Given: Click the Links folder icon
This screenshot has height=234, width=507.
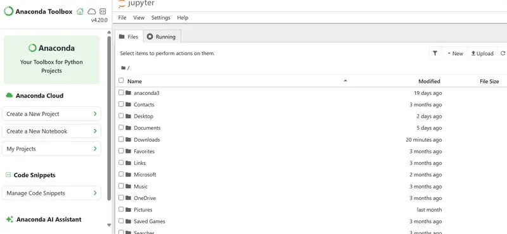Looking at the screenshot, I should click(x=128, y=163).
